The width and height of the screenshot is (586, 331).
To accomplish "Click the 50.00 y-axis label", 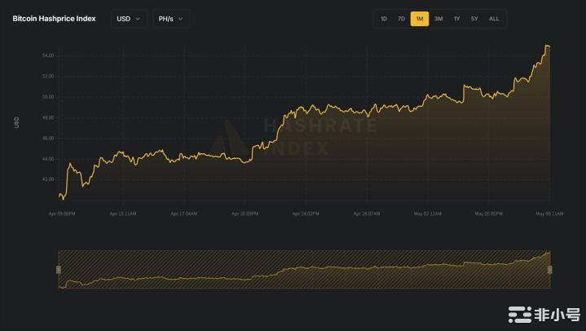I will 48,97.
